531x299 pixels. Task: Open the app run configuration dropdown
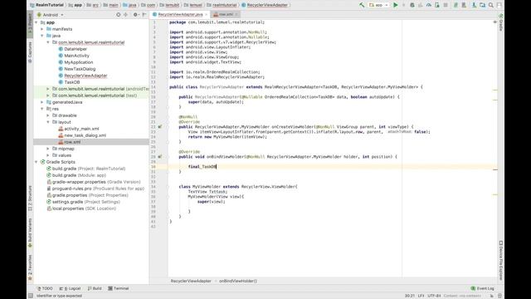(378, 5)
